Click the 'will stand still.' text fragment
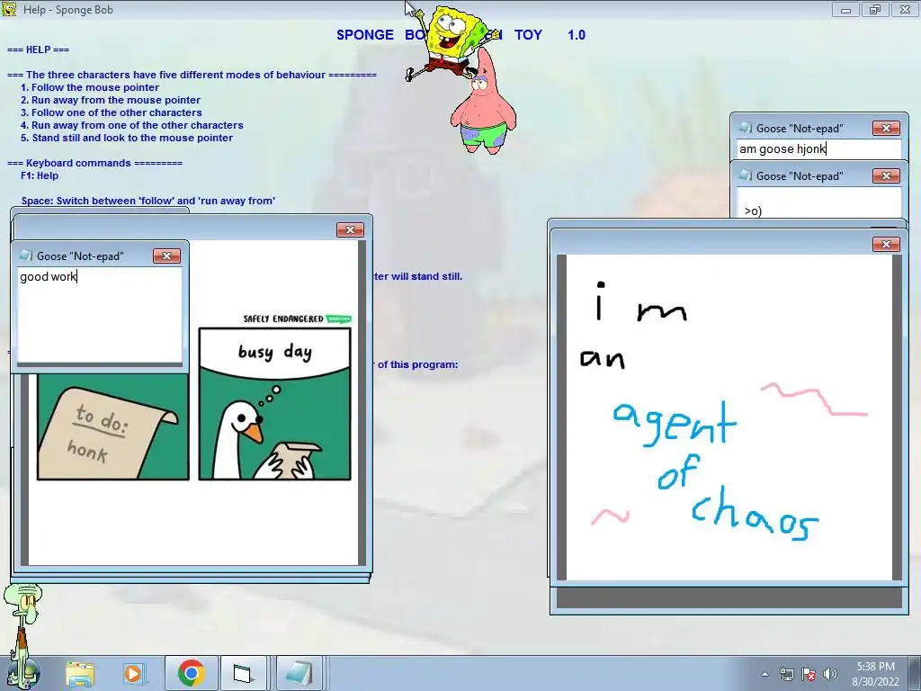 (427, 276)
